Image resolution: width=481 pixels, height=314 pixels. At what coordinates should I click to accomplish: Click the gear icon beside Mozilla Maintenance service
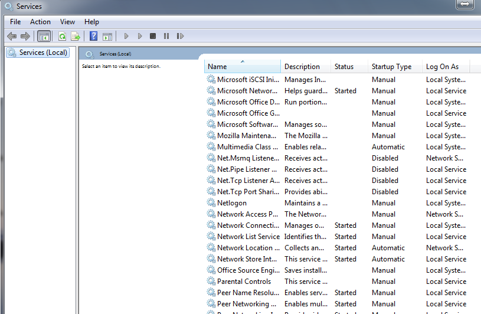point(211,136)
